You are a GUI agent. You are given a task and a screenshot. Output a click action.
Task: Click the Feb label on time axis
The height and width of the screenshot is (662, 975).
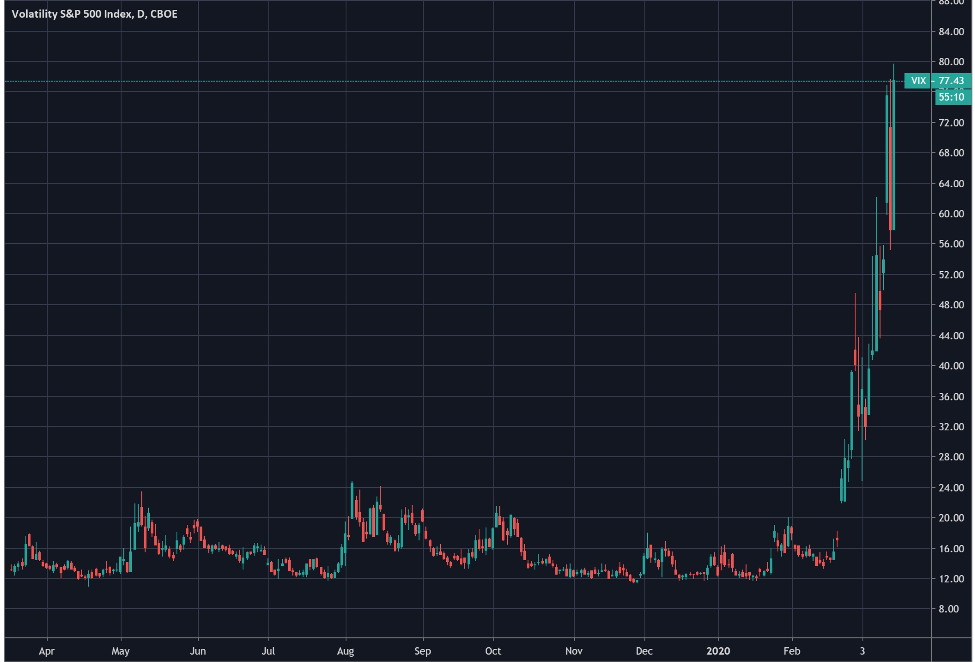click(791, 651)
